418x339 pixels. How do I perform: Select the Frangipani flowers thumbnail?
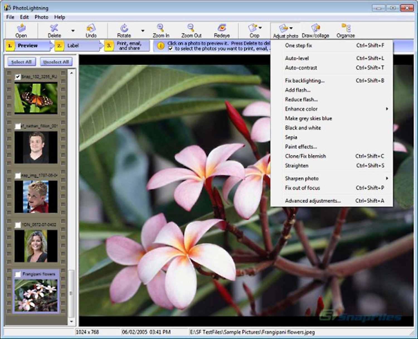(36, 295)
